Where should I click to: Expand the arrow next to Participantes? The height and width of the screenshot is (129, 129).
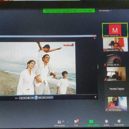(68, 122)
